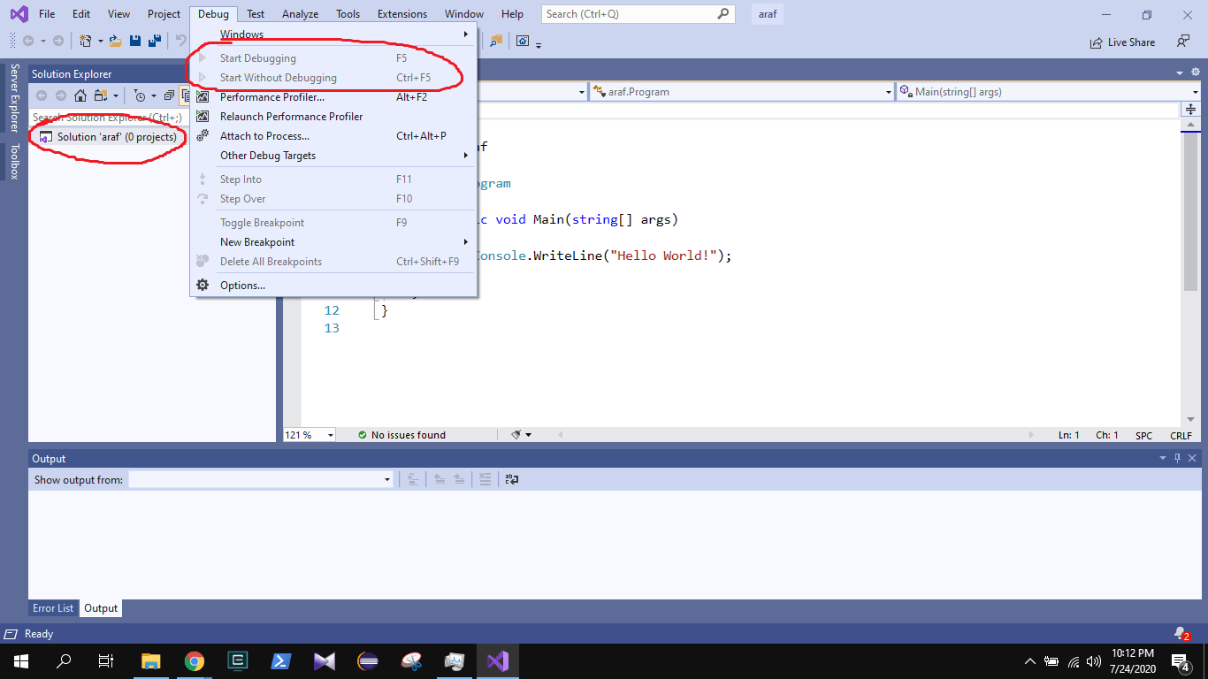
Task: Open Snipping Tool from the taskbar
Action: [412, 660]
